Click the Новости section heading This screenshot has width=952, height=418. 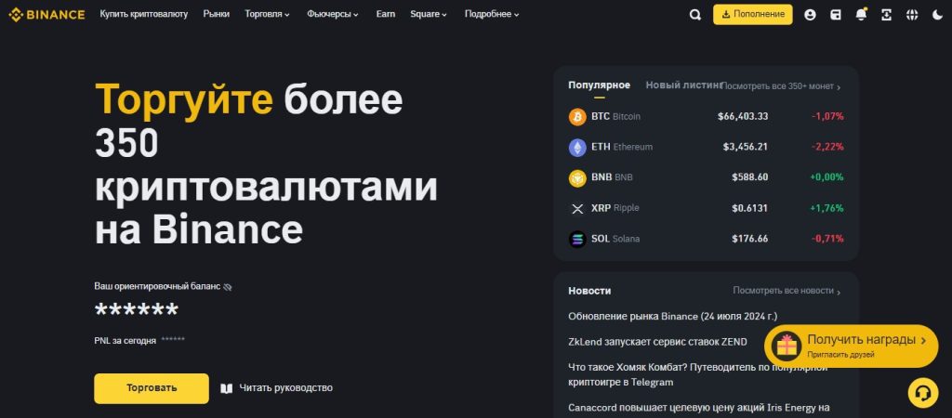(x=589, y=291)
